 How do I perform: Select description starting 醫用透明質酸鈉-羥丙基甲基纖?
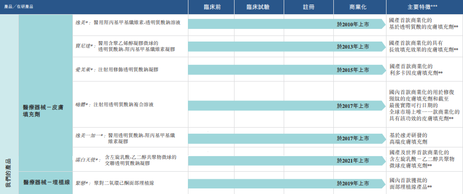click(141, 138)
